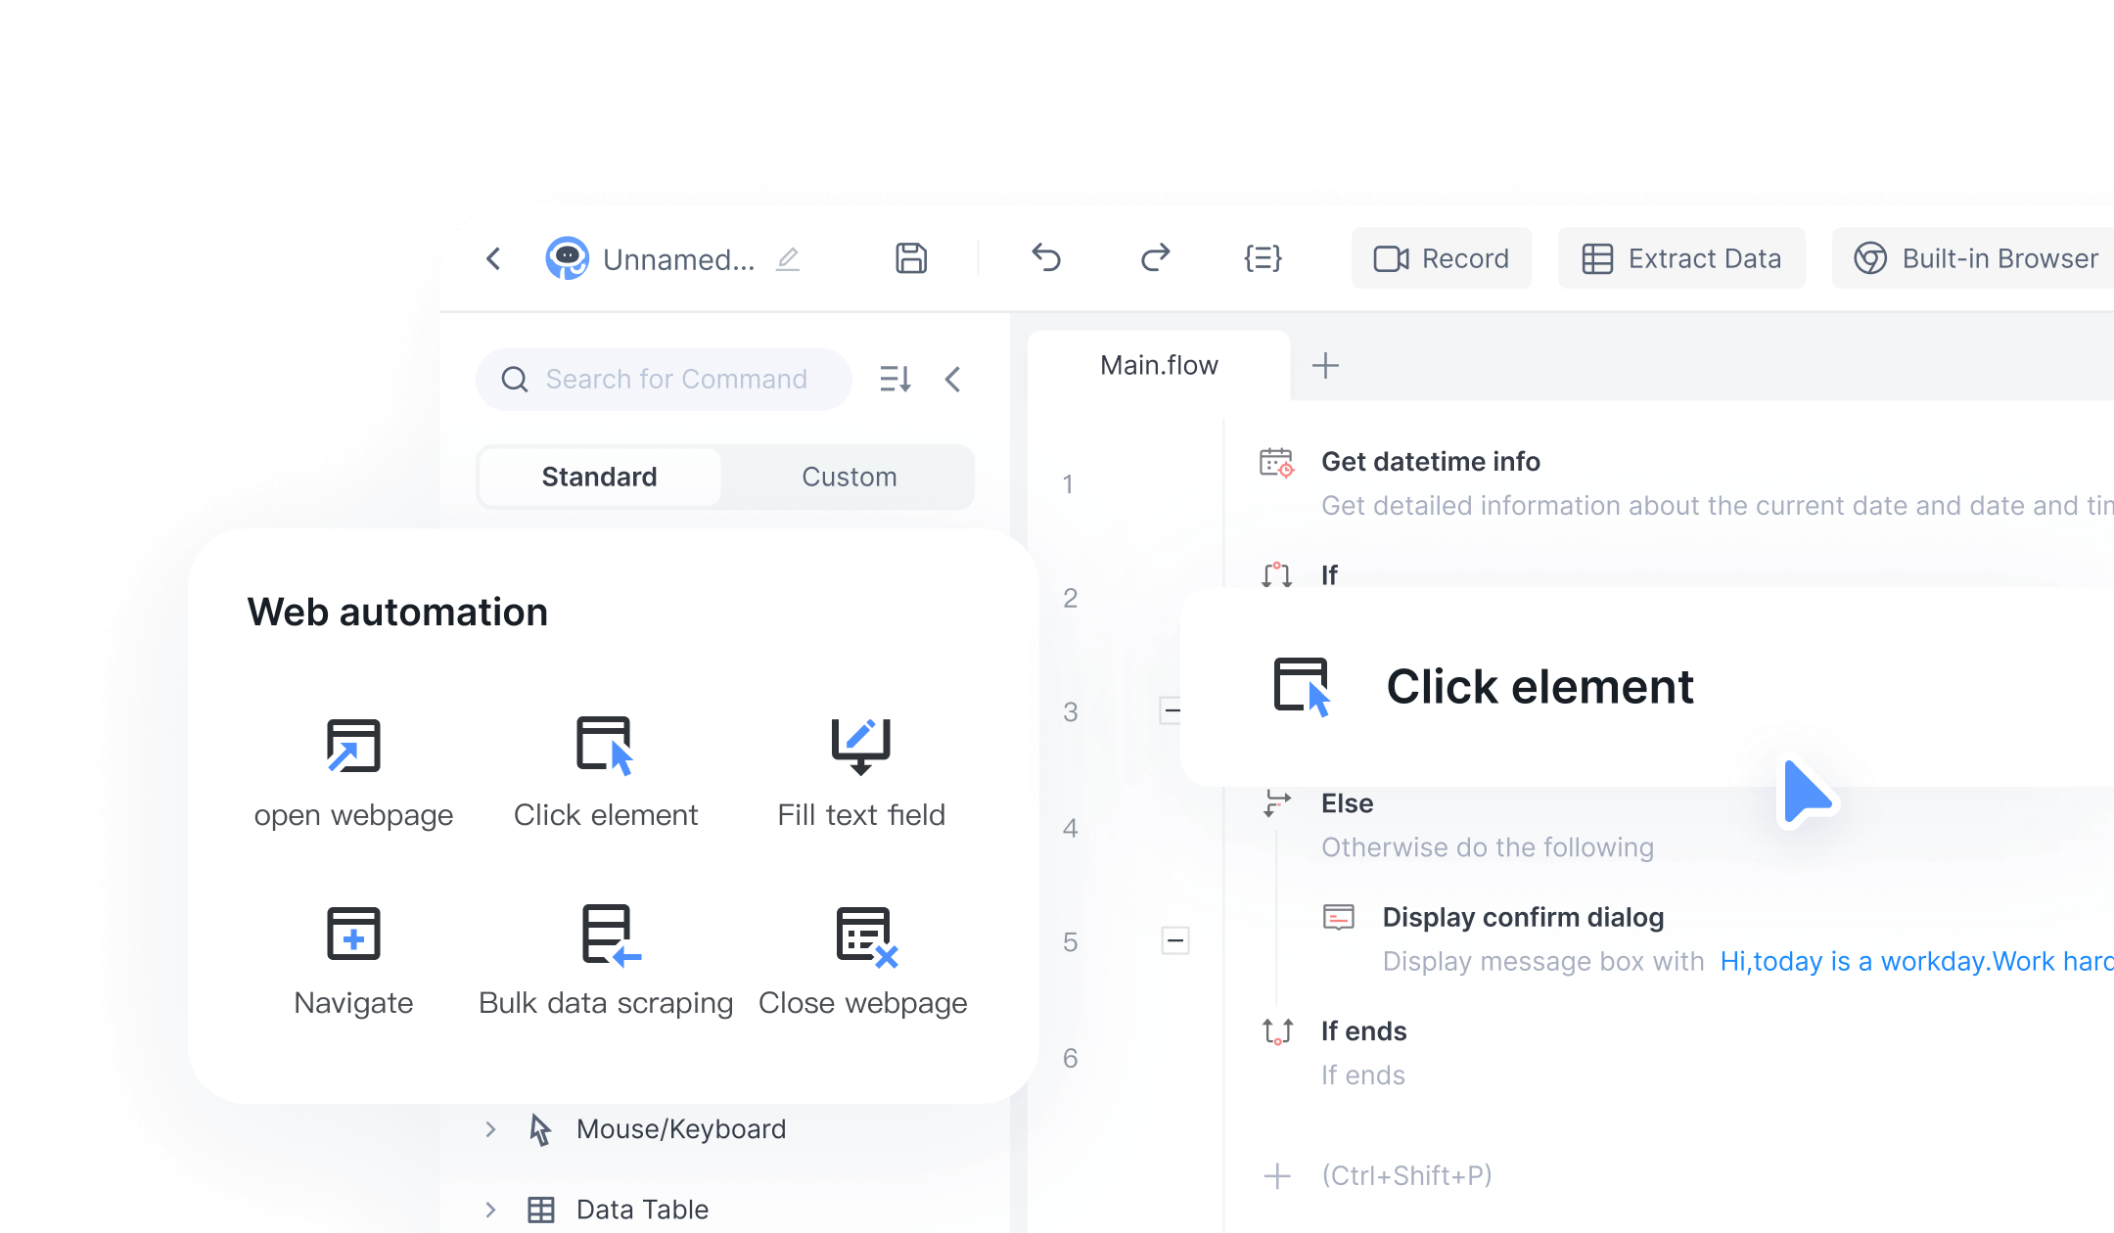
Task: Collapse the command panel chevron
Action: [953, 379]
